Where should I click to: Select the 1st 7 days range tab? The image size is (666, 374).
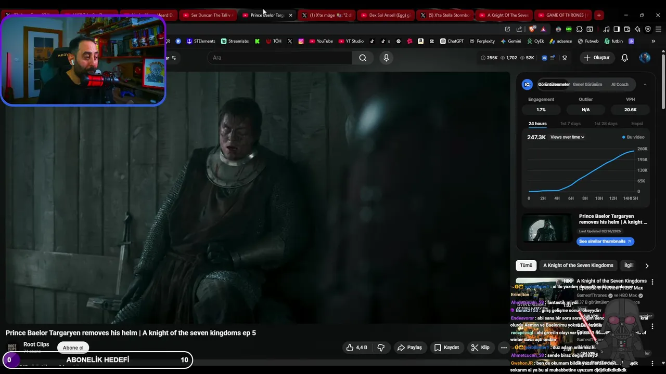pos(570,124)
